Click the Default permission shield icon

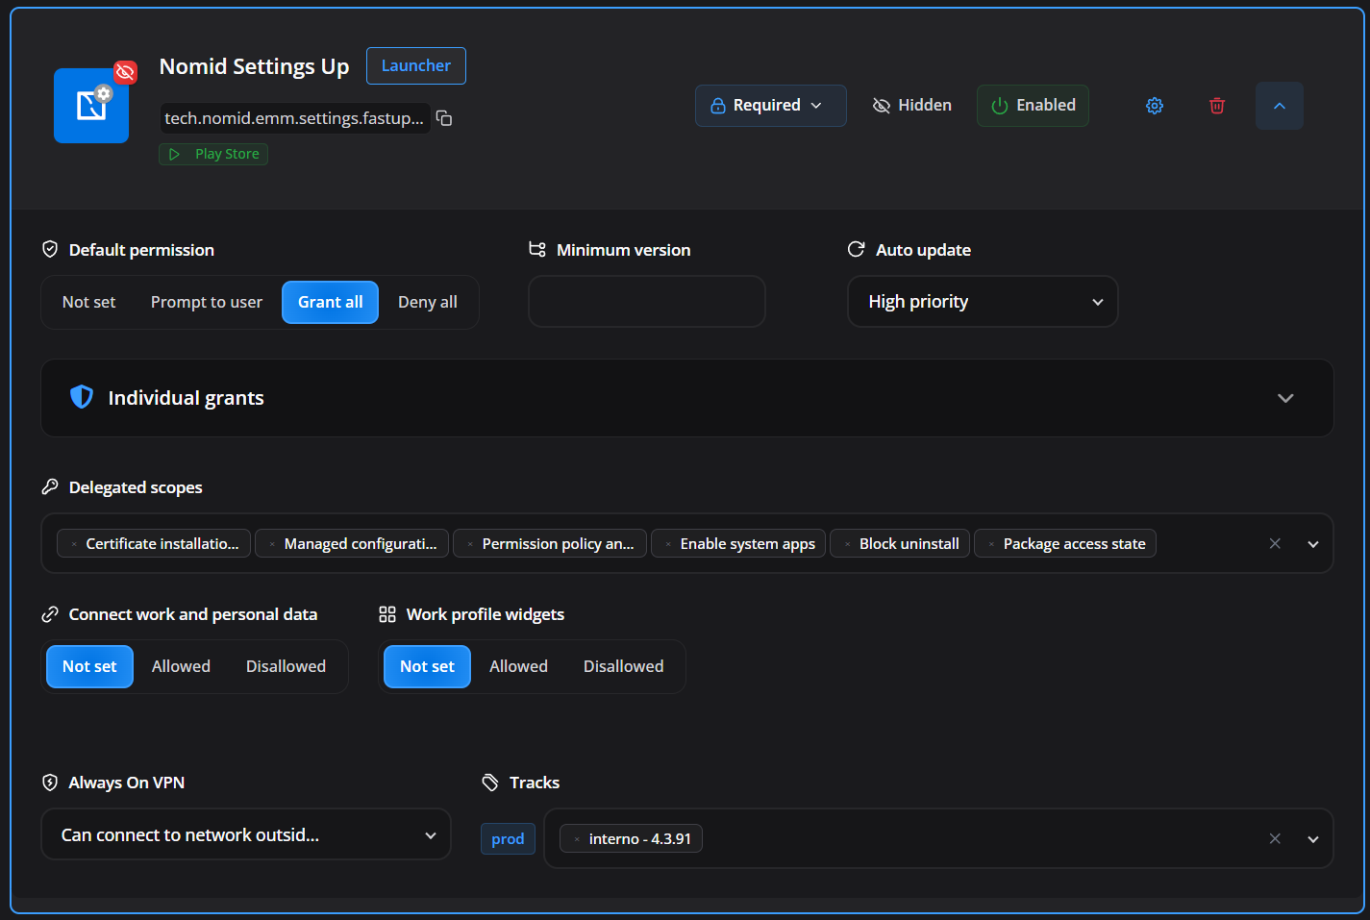point(50,250)
